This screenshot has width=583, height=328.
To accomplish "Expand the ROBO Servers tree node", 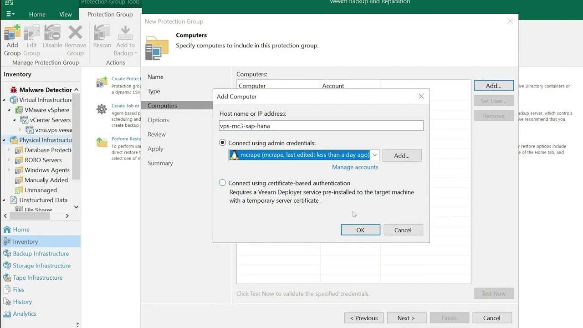I will 9,160.
